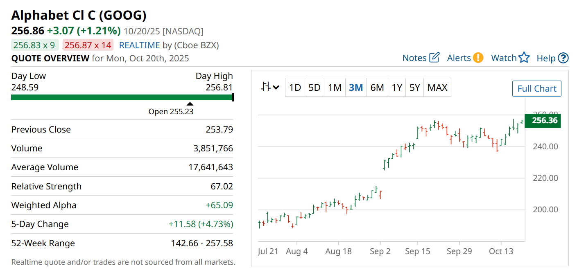Viewport: 577px width, 279px height.
Task: Click the day range green bar
Action: point(122,97)
